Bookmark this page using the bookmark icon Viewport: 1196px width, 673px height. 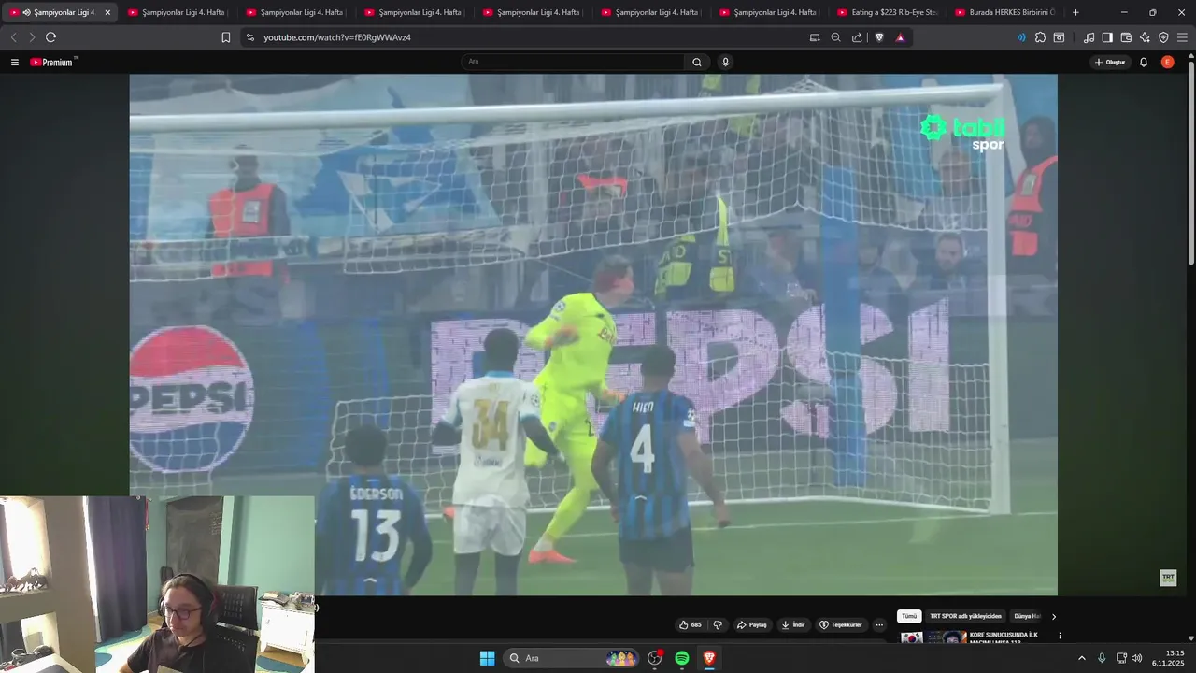226,37
